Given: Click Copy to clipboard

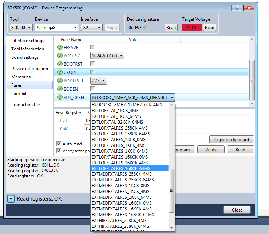Looking at the screenshot, I should click(x=232, y=139).
